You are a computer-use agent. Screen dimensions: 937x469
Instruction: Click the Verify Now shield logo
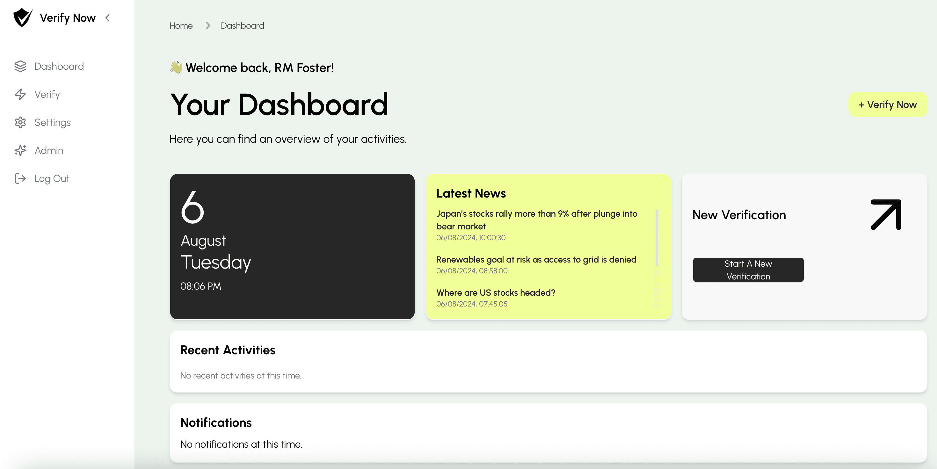23,18
